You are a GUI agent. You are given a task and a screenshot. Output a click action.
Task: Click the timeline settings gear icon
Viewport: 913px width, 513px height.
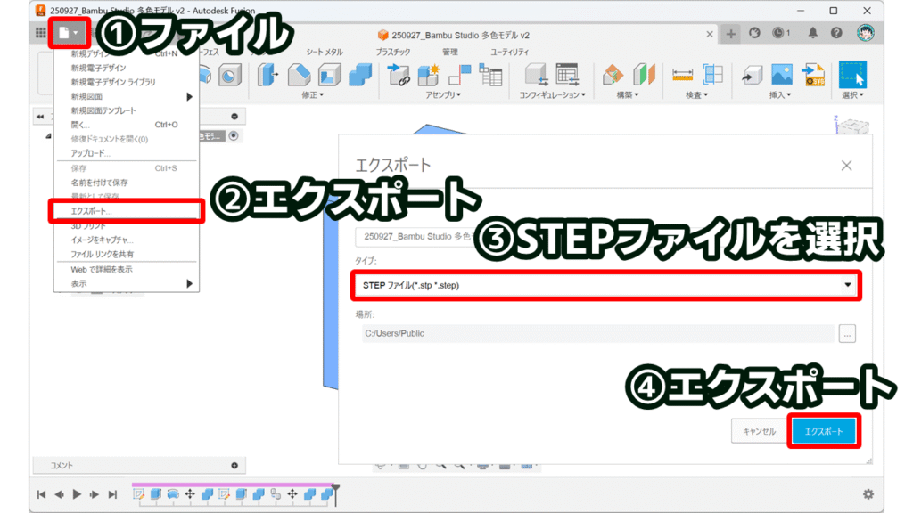point(868,493)
